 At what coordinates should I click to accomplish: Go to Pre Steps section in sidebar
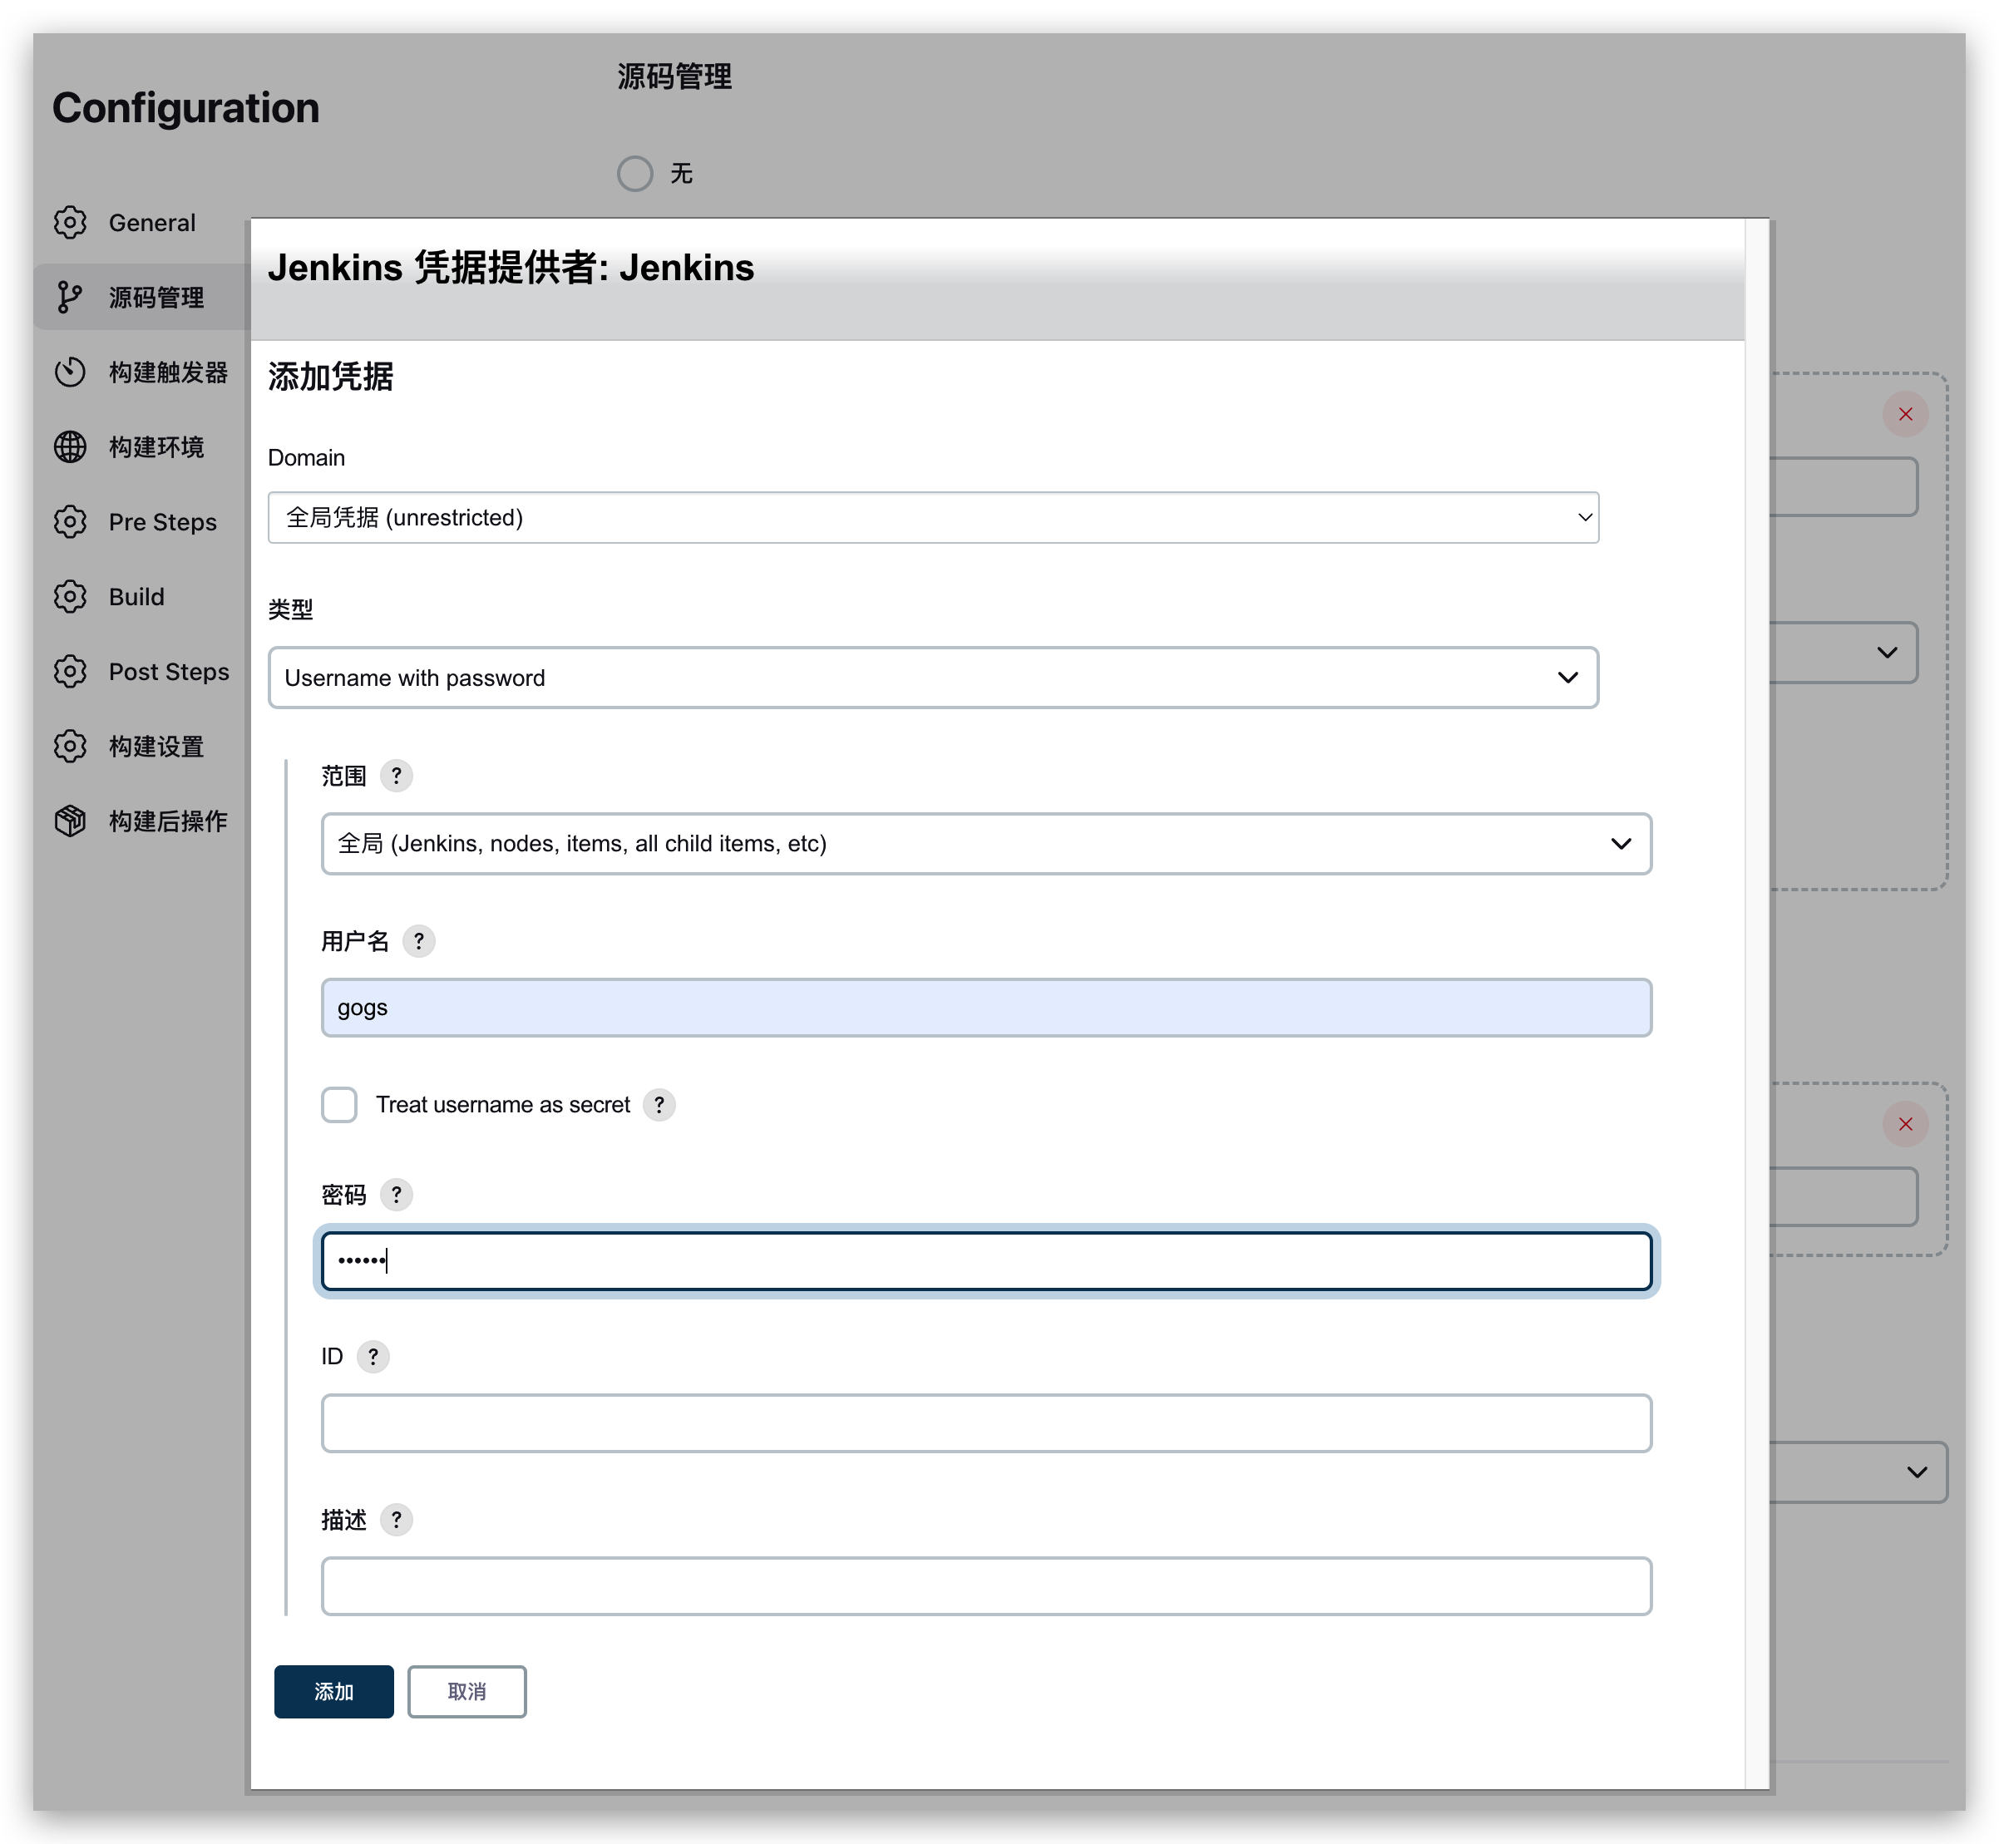pyautogui.click(x=163, y=522)
